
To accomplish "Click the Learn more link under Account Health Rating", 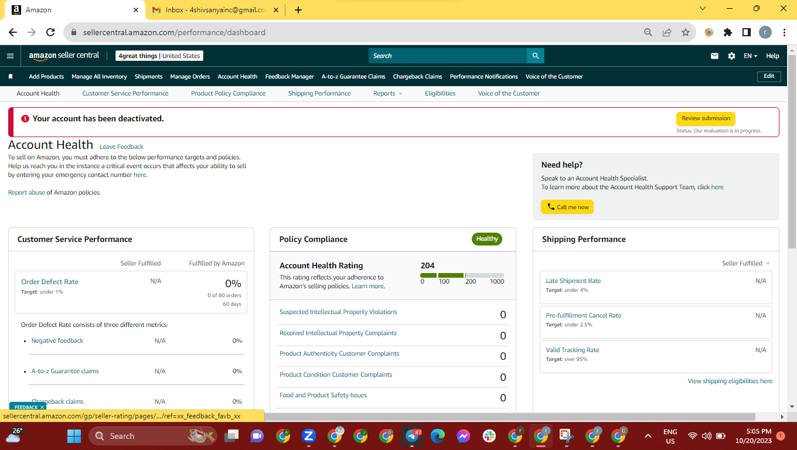I will [x=367, y=287].
